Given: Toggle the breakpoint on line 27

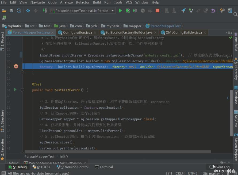Looking at the screenshot, I should pyautogui.click(x=16, y=66).
